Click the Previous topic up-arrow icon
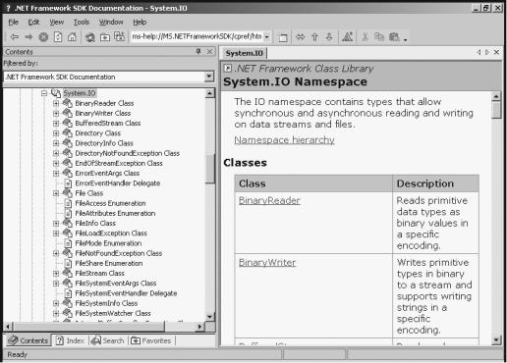Screen dimensions: 507x363 (x=314, y=37)
